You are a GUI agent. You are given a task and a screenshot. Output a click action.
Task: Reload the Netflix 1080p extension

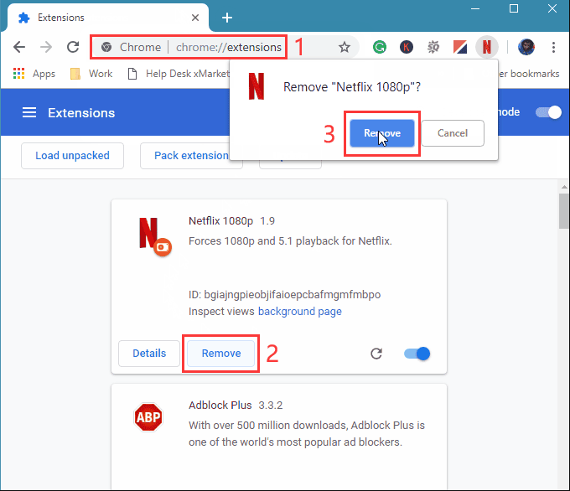(x=376, y=354)
